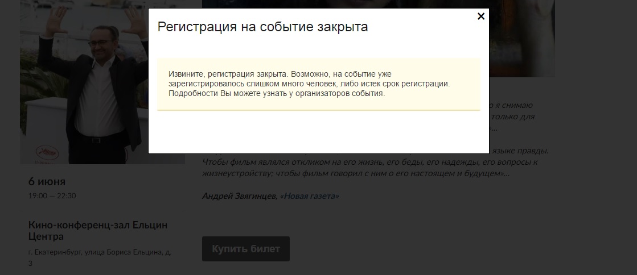Open the «Новая газета» link
The height and width of the screenshot is (275, 637).
(x=309, y=196)
